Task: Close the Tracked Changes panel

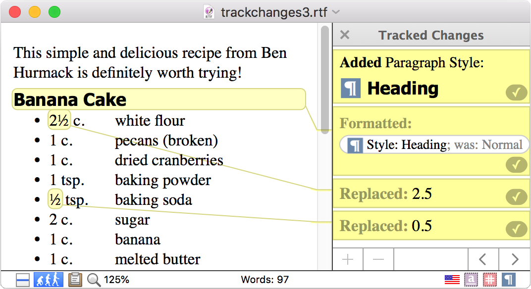Action: click(x=345, y=35)
